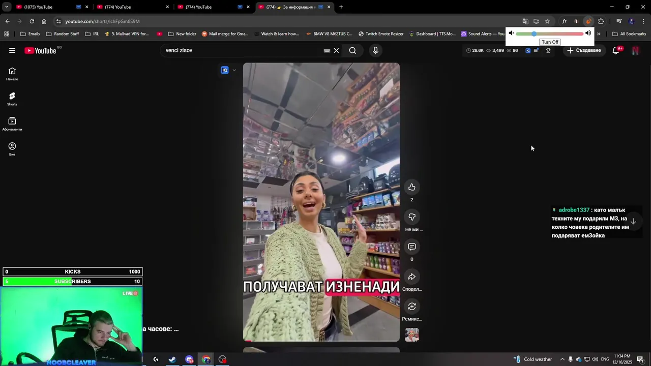Switch to the (1075) YouTube tab
Image resolution: width=651 pixels, height=366 pixels.
click(x=52, y=7)
